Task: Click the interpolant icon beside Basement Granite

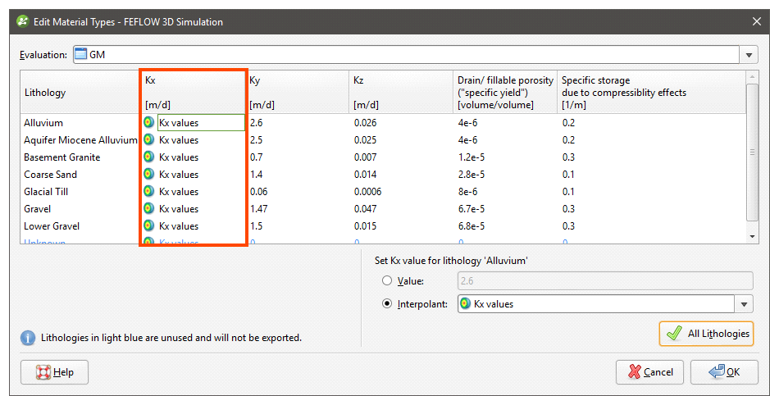Action: (148, 157)
